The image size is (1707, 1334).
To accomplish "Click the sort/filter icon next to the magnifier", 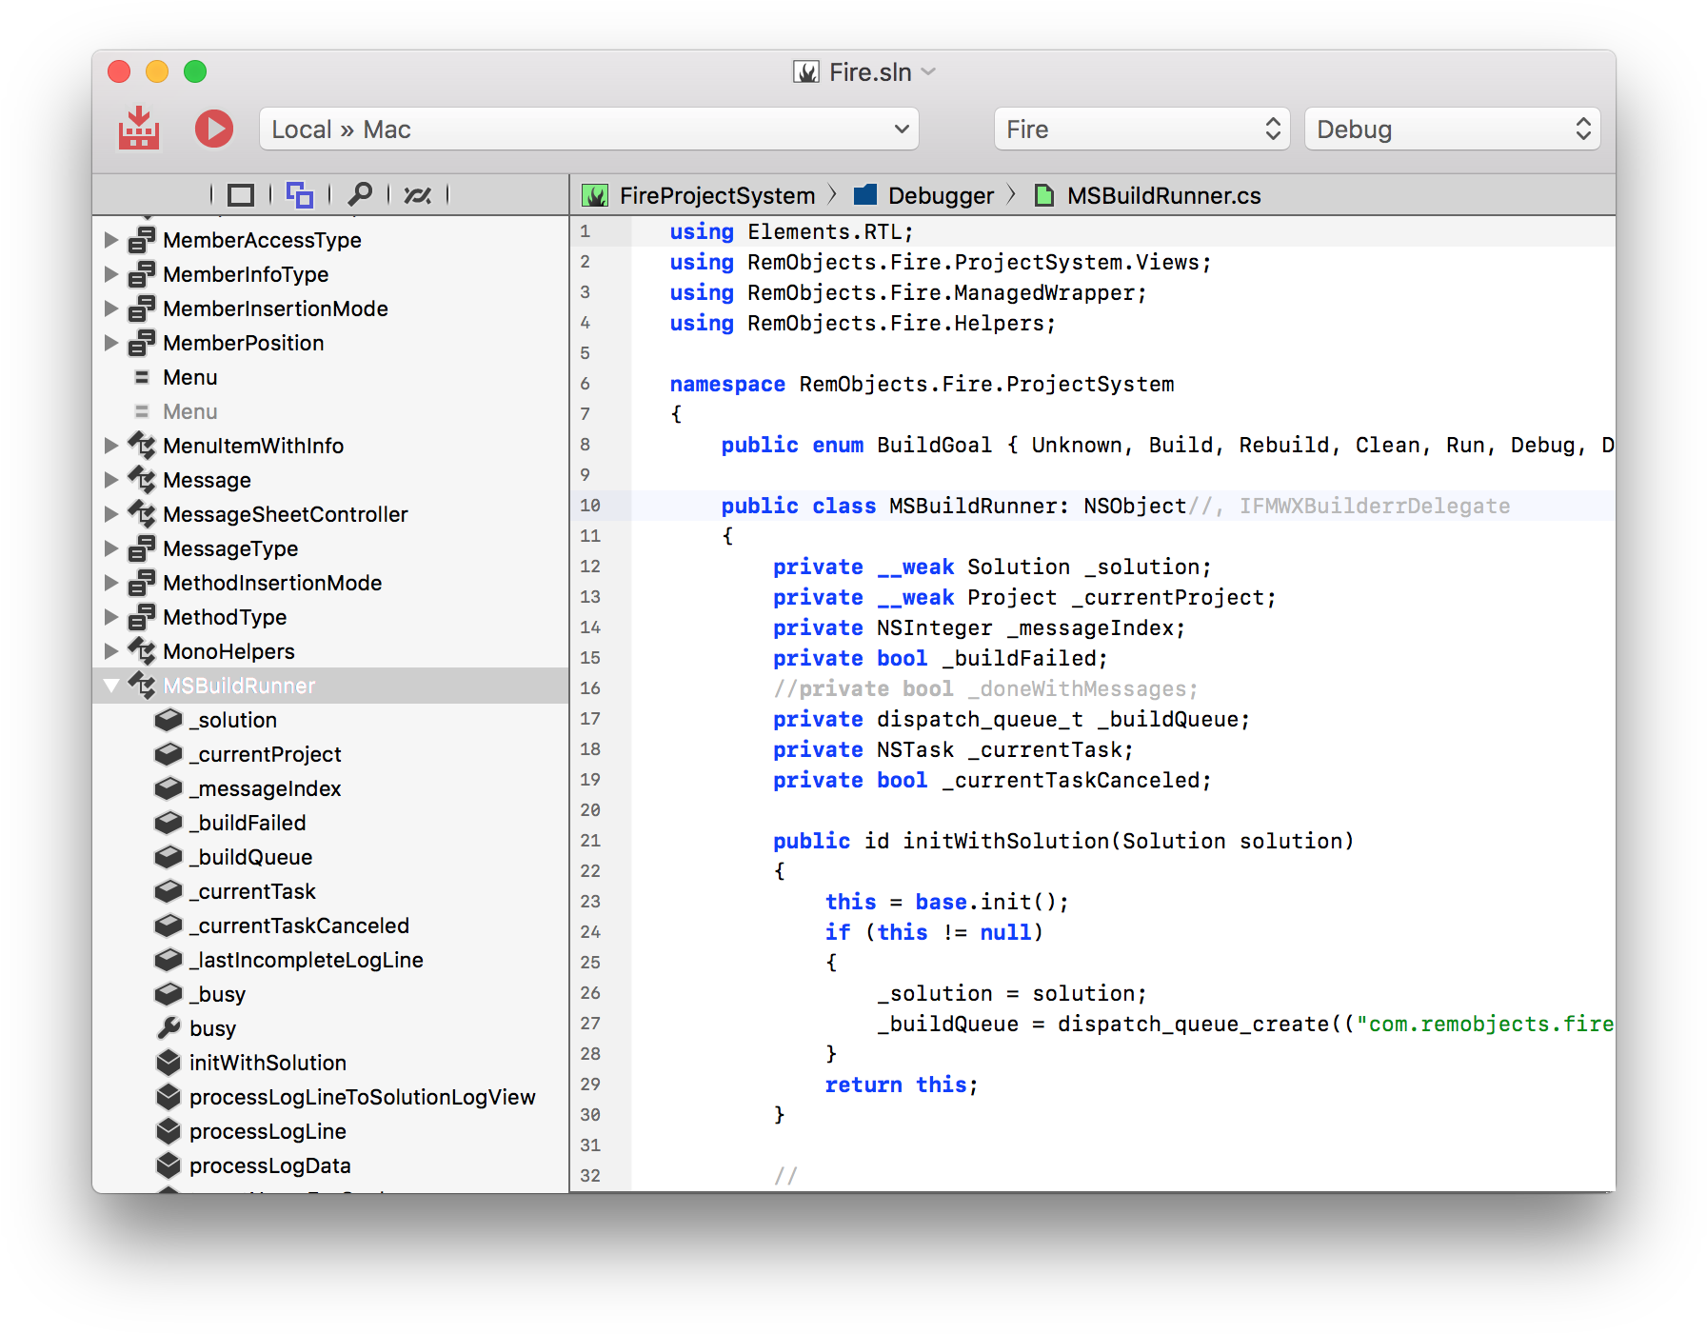I will click(419, 194).
